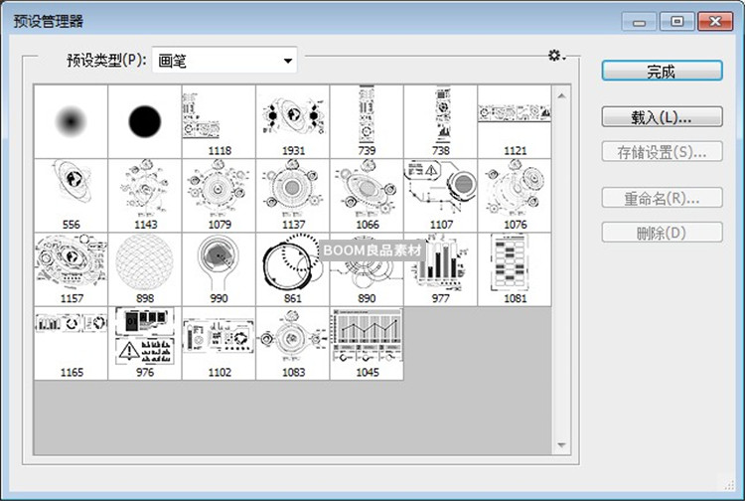Image resolution: width=745 pixels, height=501 pixels.
Task: Select the soft round brush preset
Action: [71, 121]
